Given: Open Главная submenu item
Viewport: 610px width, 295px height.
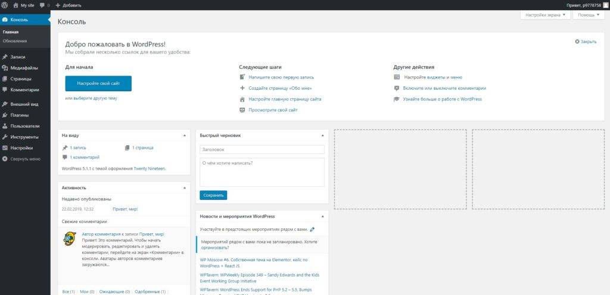Looking at the screenshot, I should [11, 32].
